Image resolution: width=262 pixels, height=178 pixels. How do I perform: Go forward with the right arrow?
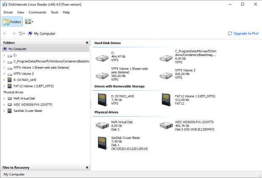[x=14, y=33]
